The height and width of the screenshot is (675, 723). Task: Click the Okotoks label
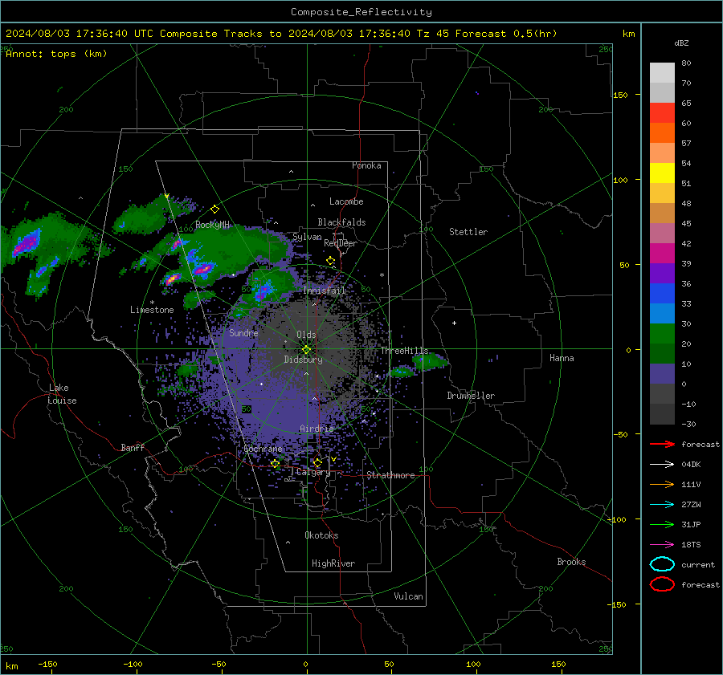321,535
